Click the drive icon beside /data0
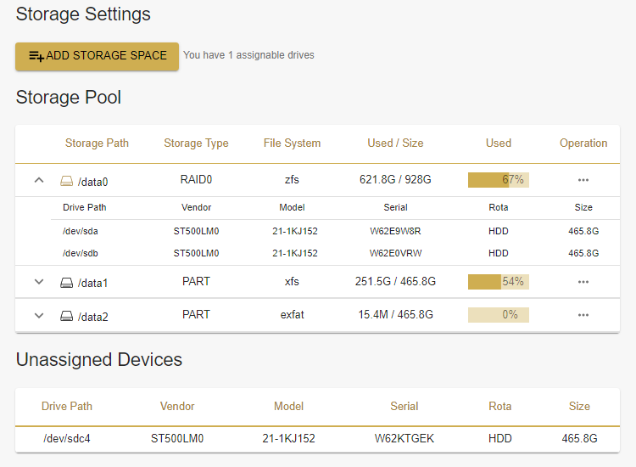The width and height of the screenshot is (636, 467). coord(66,181)
